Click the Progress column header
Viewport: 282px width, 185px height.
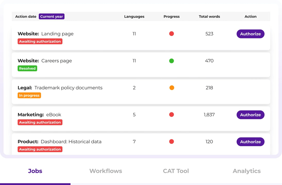(172, 16)
